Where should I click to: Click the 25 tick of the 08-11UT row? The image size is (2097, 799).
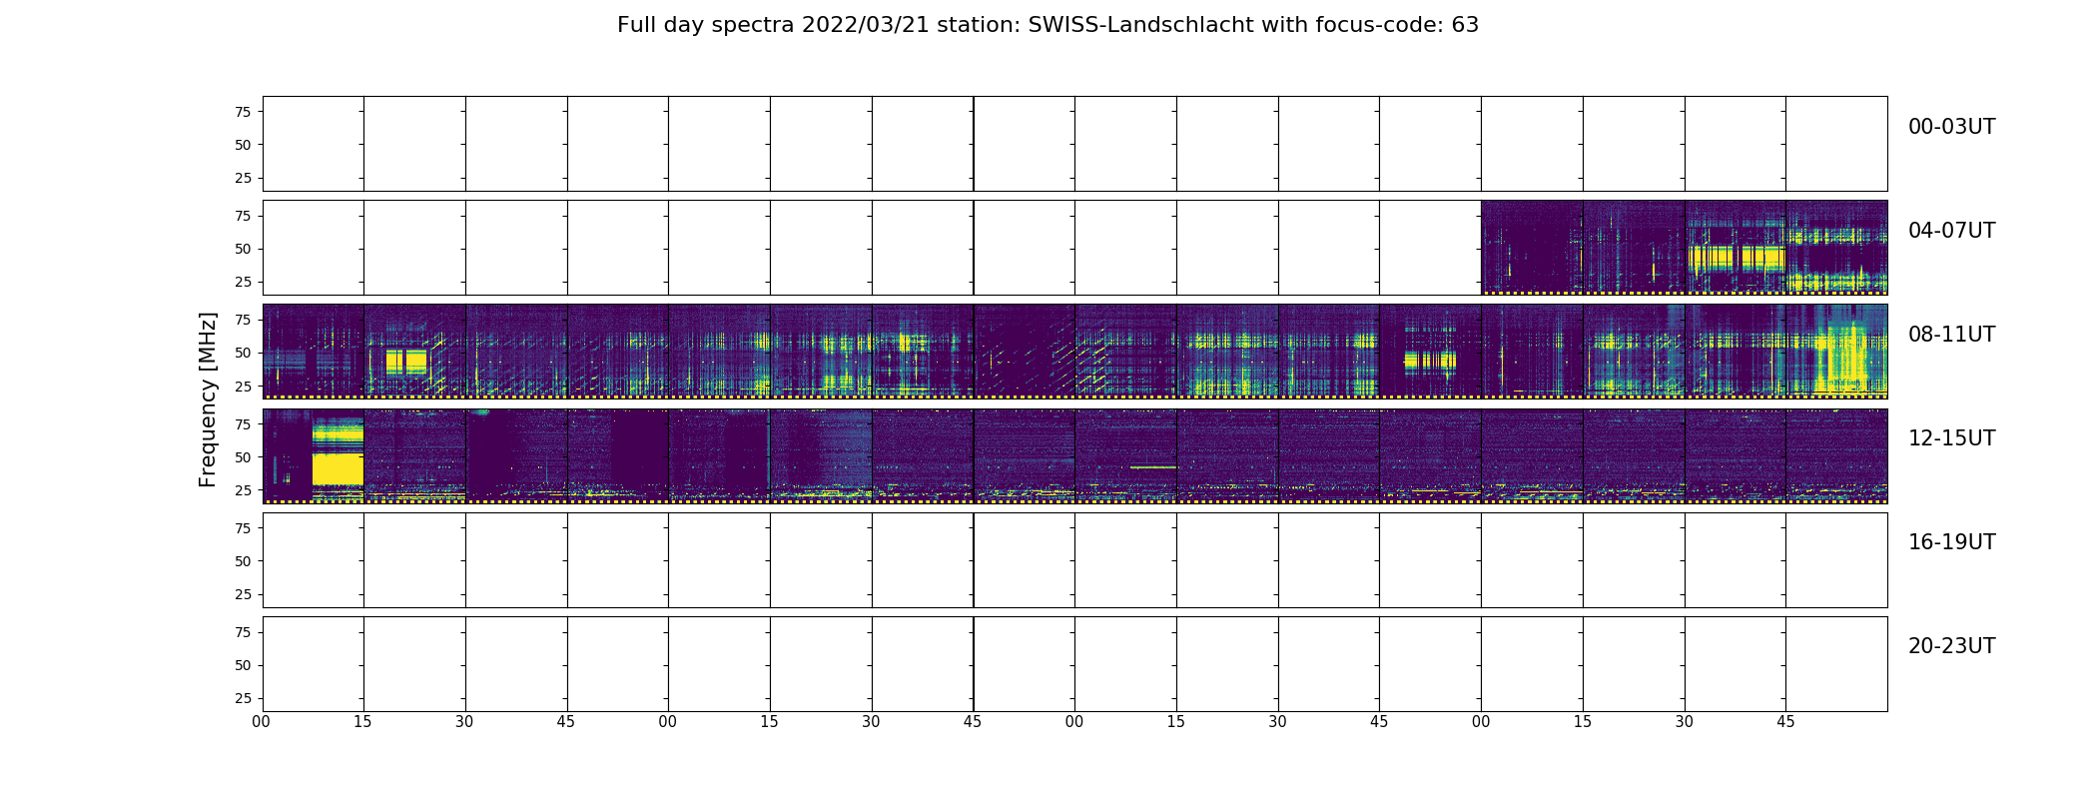pyautogui.click(x=243, y=386)
